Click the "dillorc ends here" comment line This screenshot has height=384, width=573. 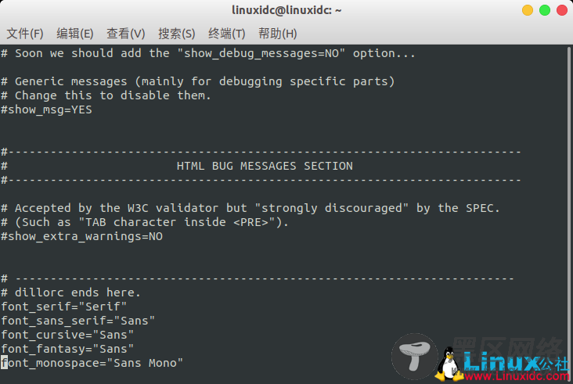coord(70,292)
